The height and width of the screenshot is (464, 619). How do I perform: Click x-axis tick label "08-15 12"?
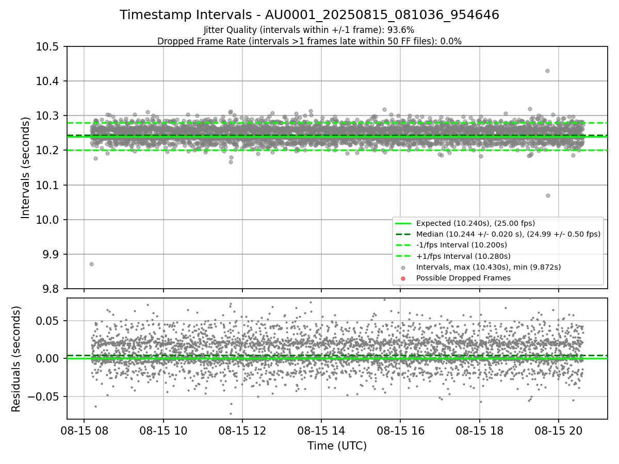(x=242, y=430)
